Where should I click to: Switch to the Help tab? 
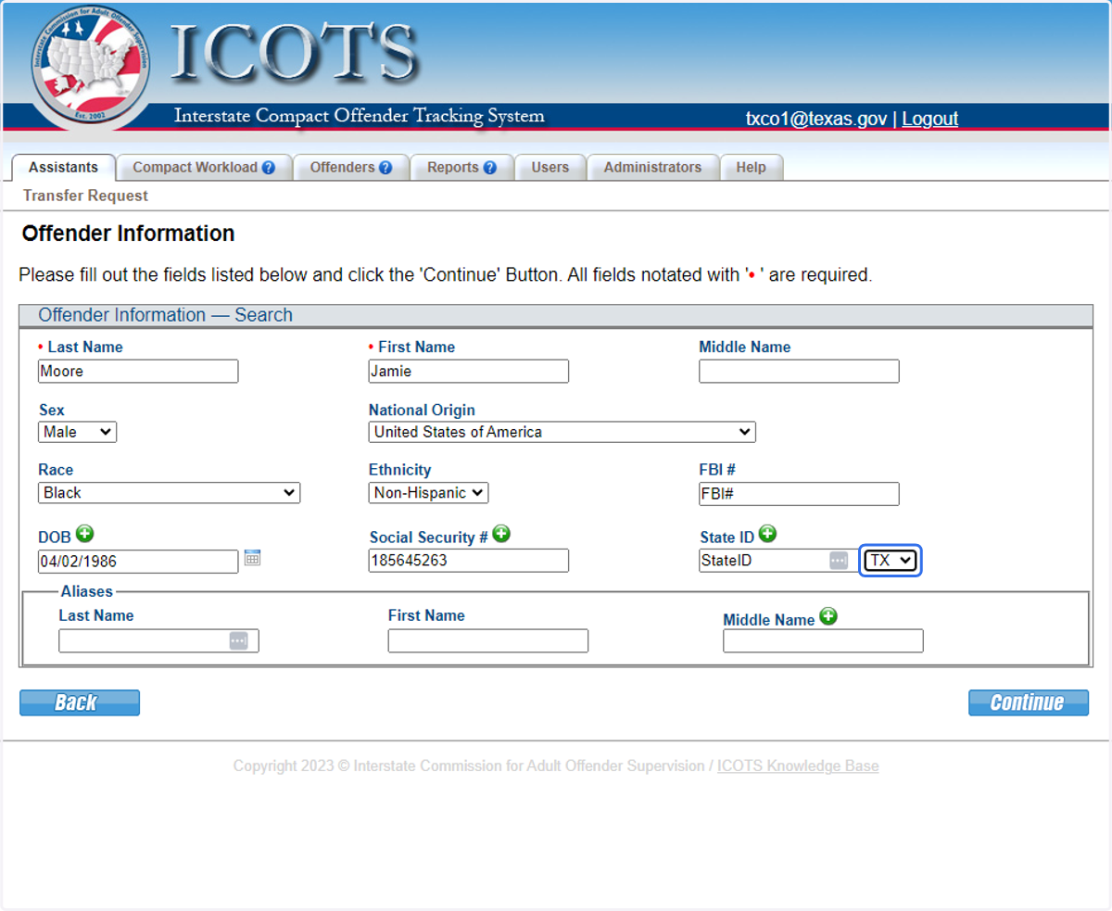[x=752, y=168]
